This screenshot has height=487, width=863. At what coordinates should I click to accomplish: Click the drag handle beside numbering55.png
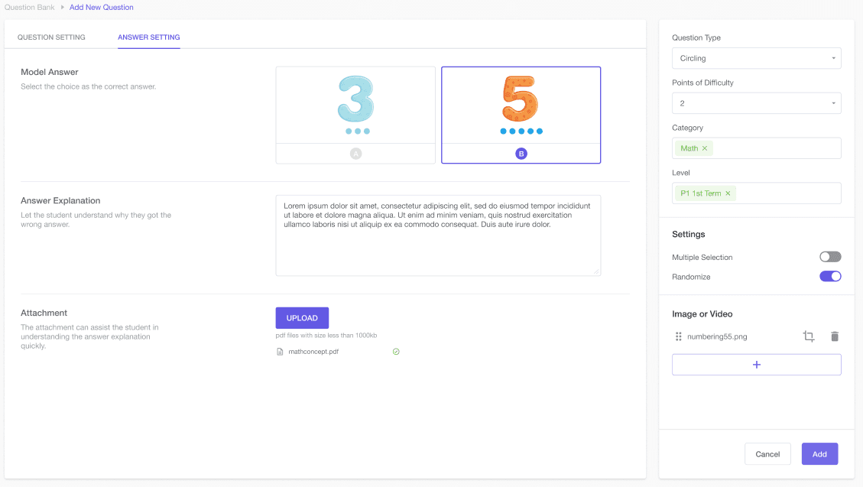tap(679, 336)
